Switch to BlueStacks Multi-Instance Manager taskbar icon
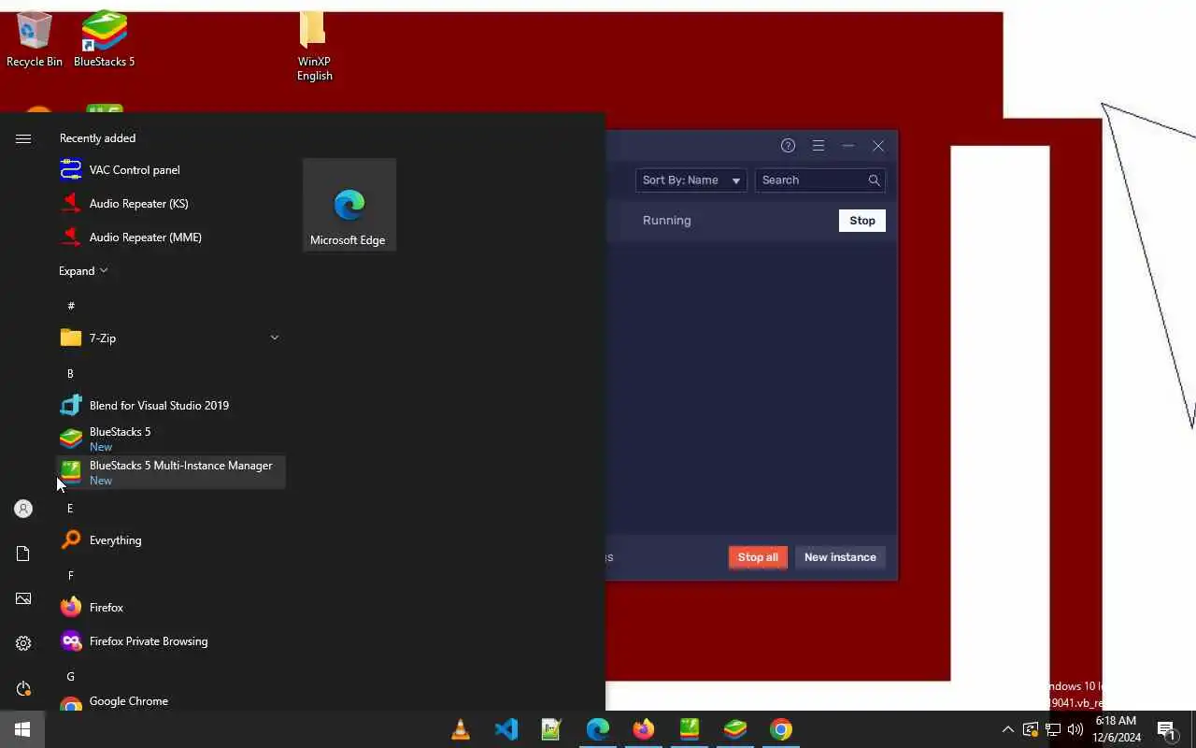 click(690, 729)
